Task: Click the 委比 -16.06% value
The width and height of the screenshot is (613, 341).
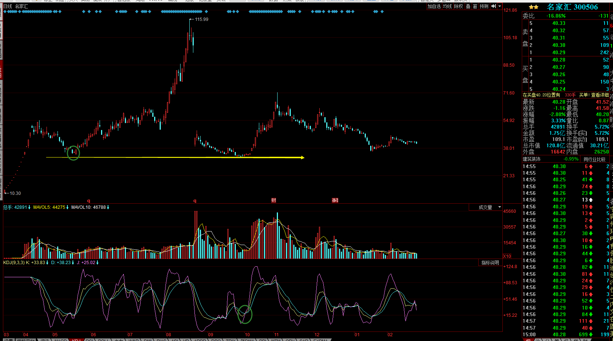Action: click(556, 16)
